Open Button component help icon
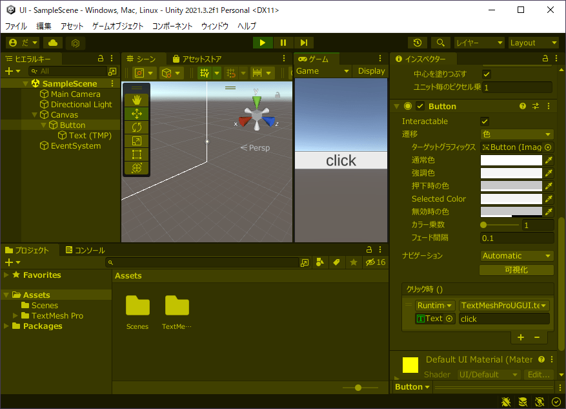Image resolution: width=566 pixels, height=409 pixels. click(522, 106)
